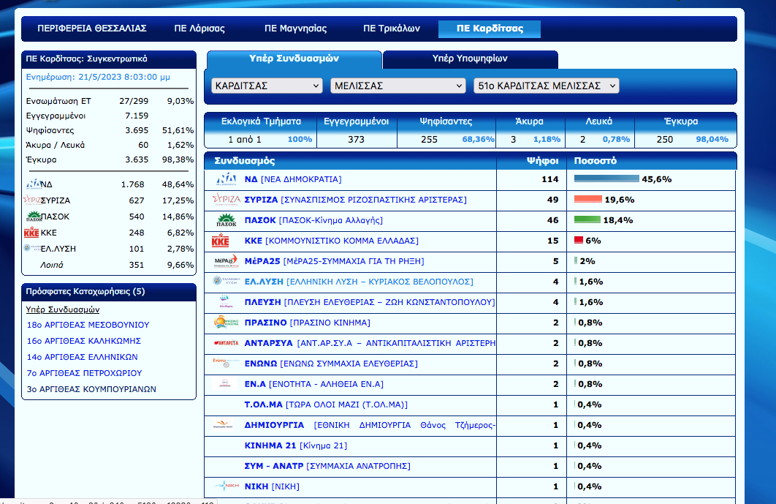This screenshot has width=776, height=504.
Task: Open the ΚΑΡΔΙΤΣΑΣ municipality dropdown
Action: 267,86
